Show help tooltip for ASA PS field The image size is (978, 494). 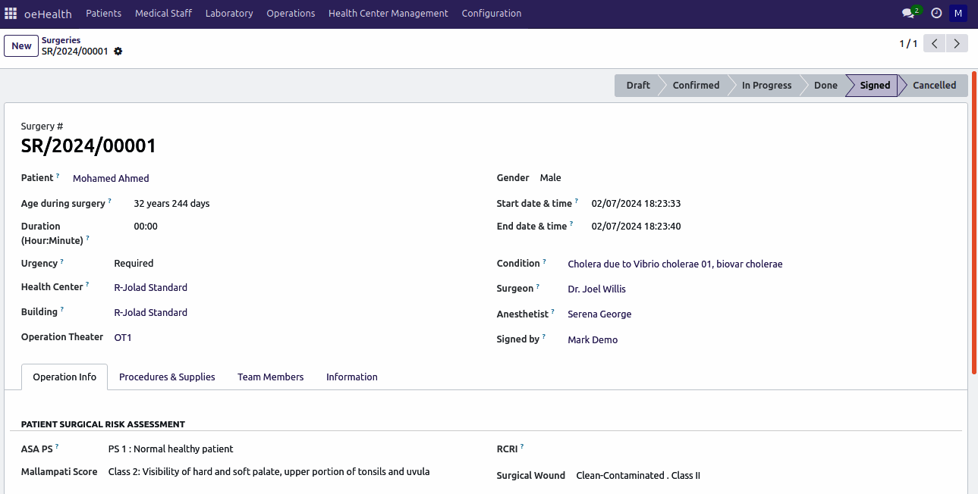[x=57, y=447]
